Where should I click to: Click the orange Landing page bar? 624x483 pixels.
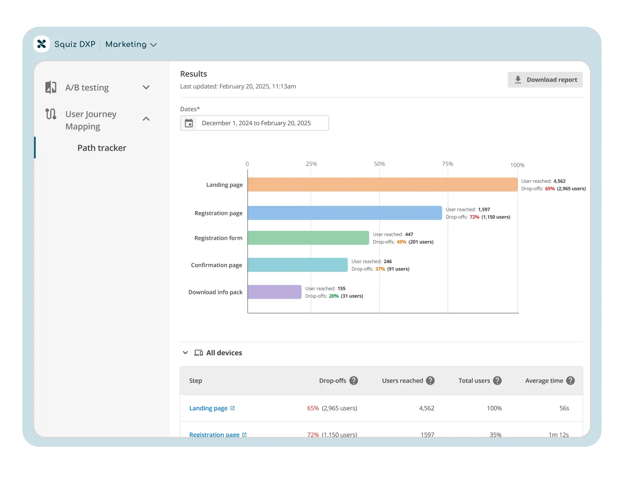(x=382, y=185)
